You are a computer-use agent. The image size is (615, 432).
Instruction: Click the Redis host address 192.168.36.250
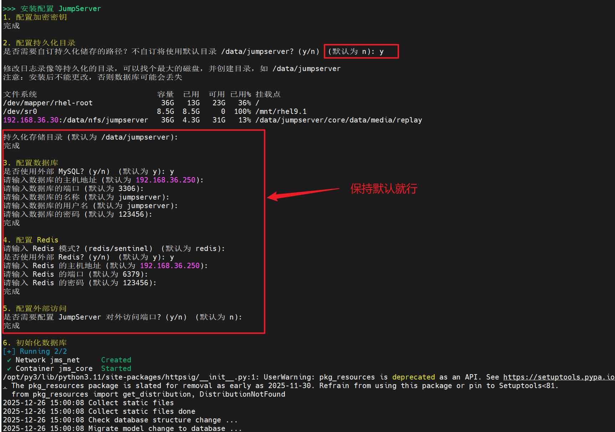point(170,266)
